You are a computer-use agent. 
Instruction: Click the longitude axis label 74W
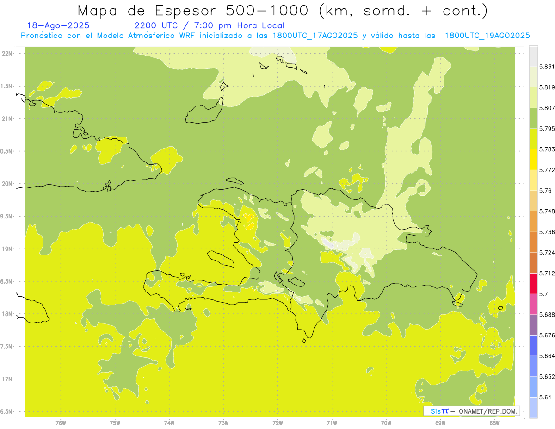coord(169,423)
